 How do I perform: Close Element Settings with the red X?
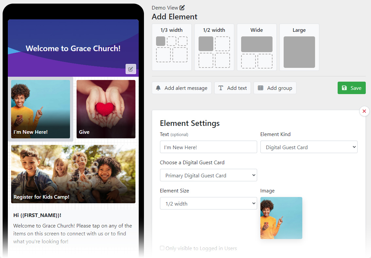point(364,111)
